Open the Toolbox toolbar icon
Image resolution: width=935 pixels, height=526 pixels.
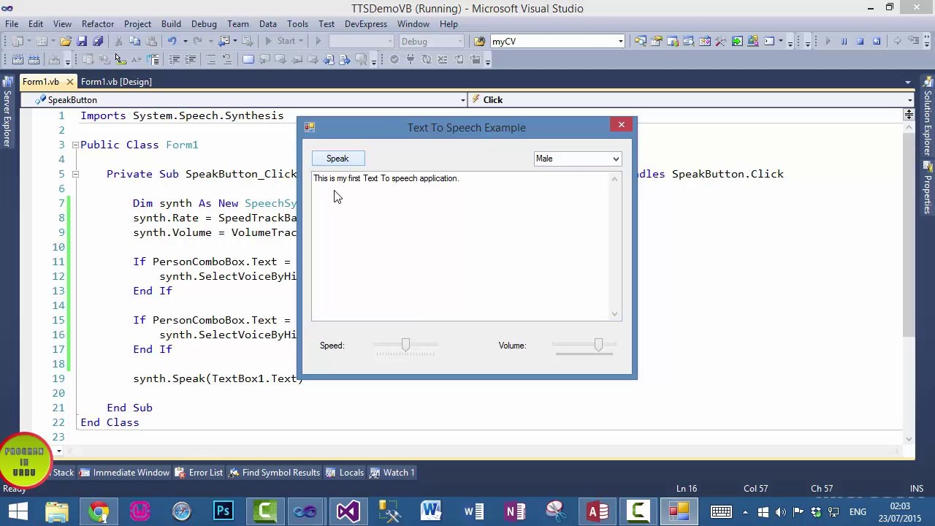point(720,41)
